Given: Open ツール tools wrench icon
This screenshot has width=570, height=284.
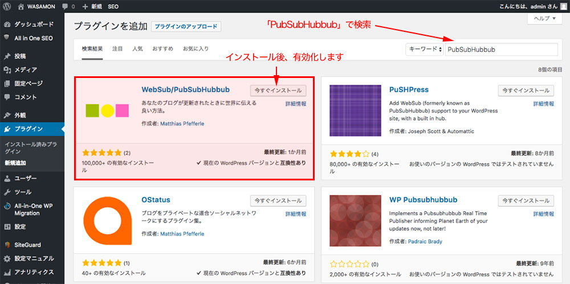Looking at the screenshot, I should click(x=7, y=192).
